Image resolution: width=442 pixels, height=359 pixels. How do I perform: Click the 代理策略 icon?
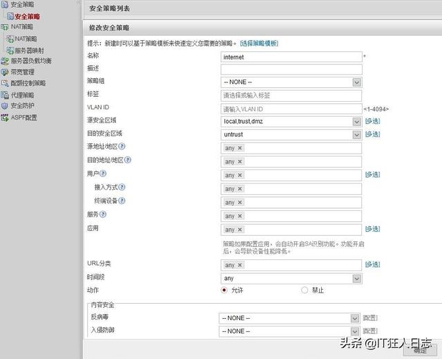coord(5,95)
